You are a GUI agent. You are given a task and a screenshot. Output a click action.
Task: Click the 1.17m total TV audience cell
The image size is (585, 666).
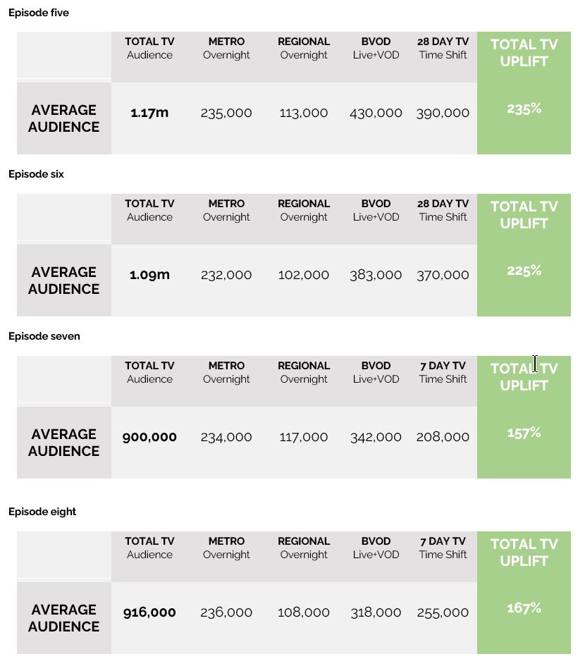[x=149, y=113]
